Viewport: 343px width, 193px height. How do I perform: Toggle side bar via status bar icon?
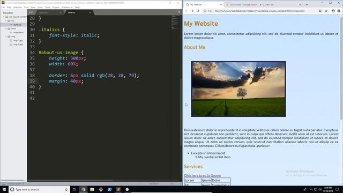[4, 183]
